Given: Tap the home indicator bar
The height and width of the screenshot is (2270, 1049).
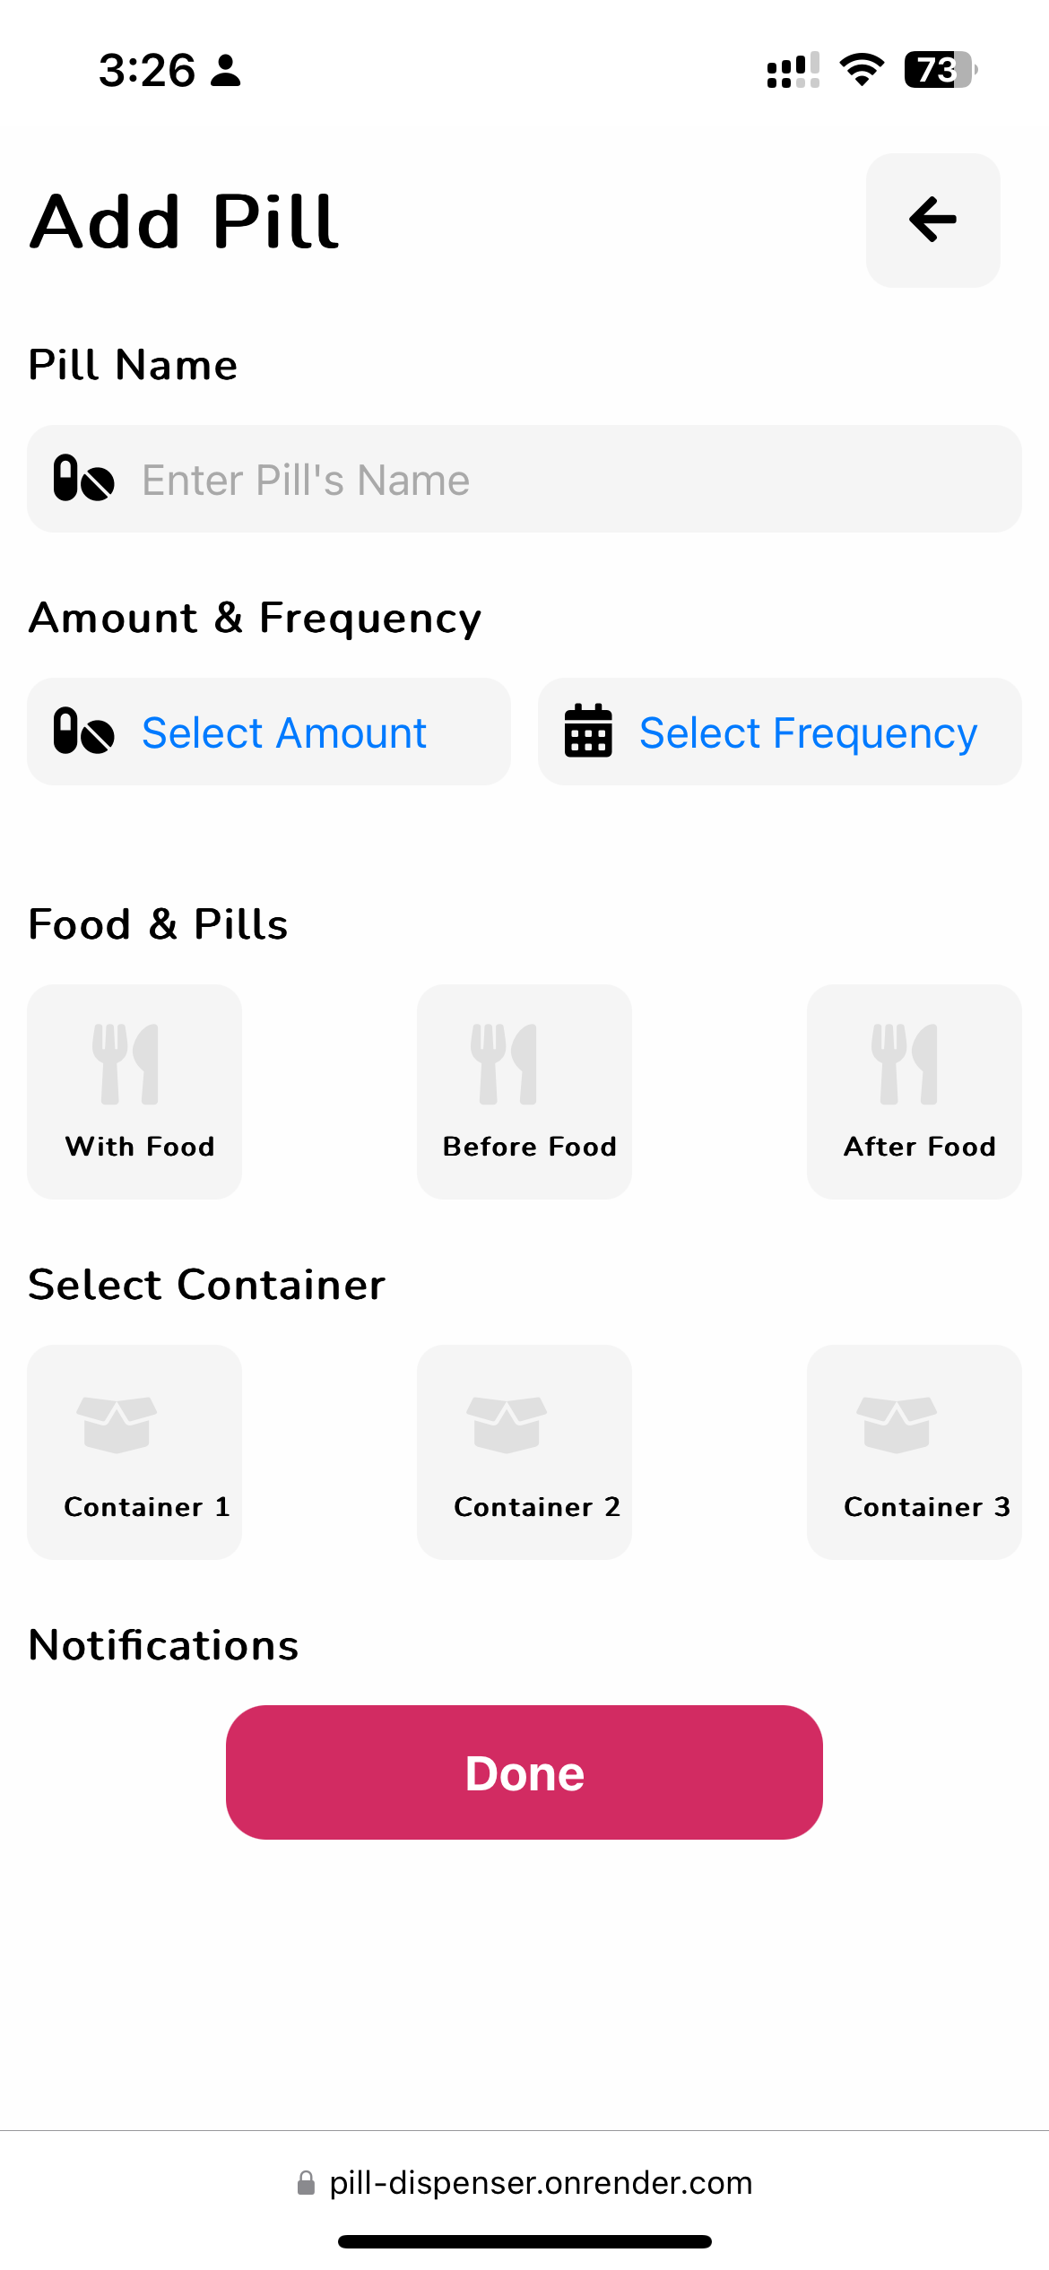Looking at the screenshot, I should 524,2241.
